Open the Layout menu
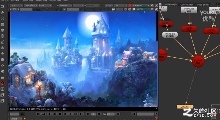220x120 pixels. [27, 1]
